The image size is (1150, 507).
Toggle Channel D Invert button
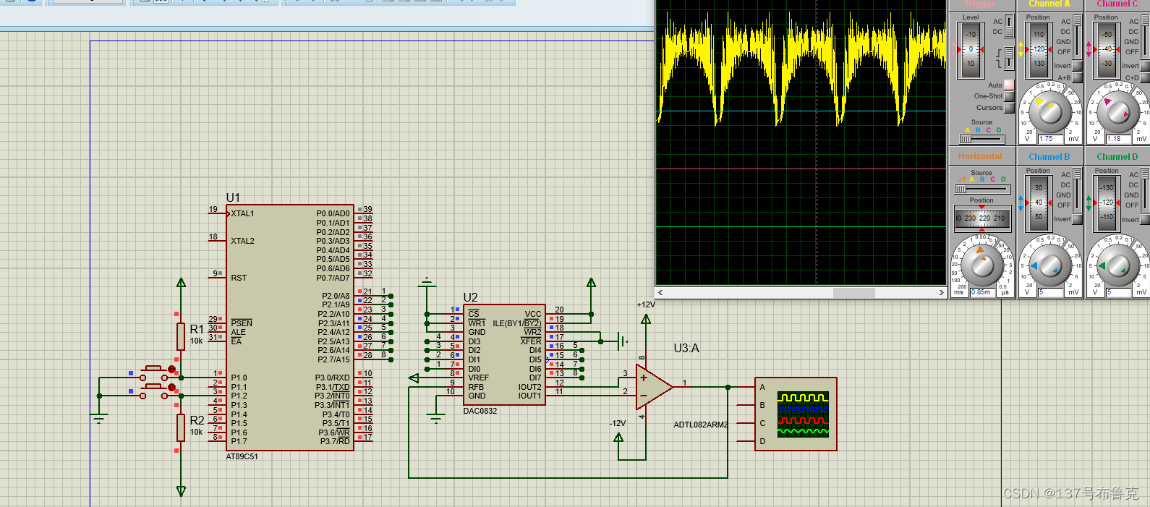pos(1145,219)
